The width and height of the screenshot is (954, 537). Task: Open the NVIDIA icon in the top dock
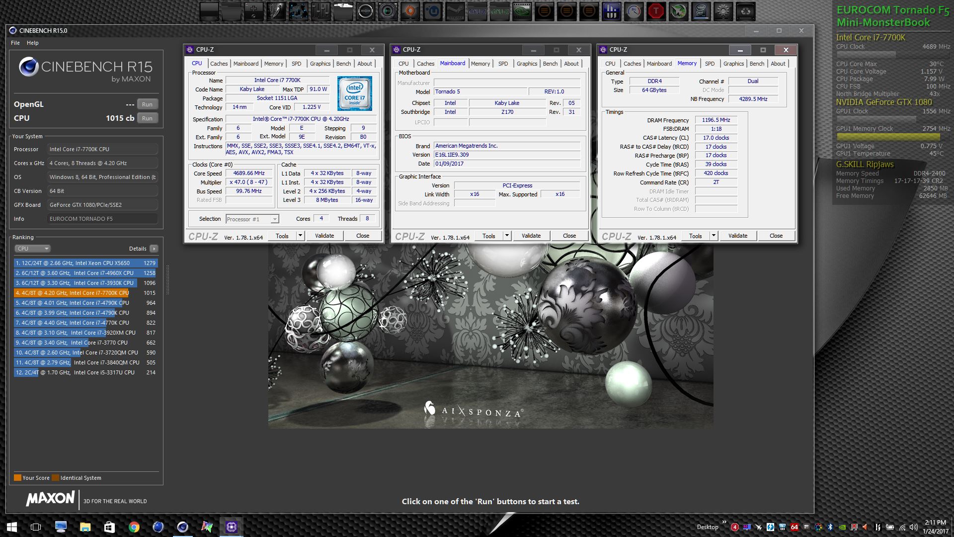[522, 11]
